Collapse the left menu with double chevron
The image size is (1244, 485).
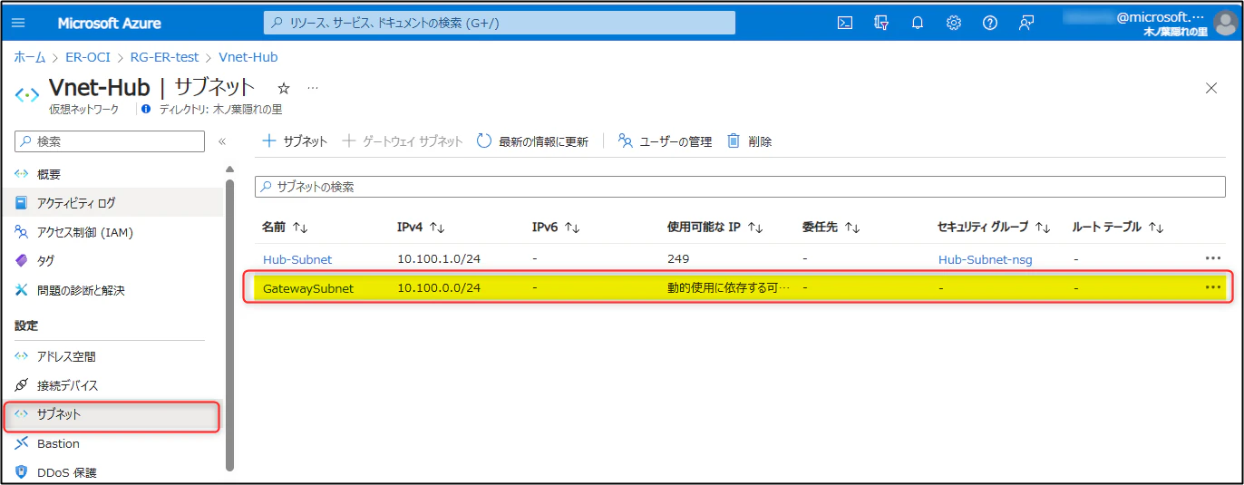pos(222,141)
